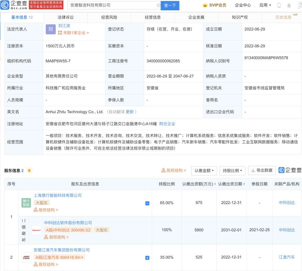Click 导出数据 export button
This screenshot has height=271, width=302.
[x=262, y=170]
